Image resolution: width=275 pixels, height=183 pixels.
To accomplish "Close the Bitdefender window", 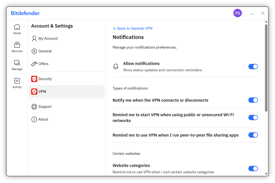I will pos(263,13).
